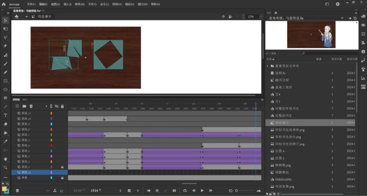This screenshot has height=196, width=367.
Task: Choose the Zoom magnifier tool
Action: pyautogui.click(x=5, y=167)
